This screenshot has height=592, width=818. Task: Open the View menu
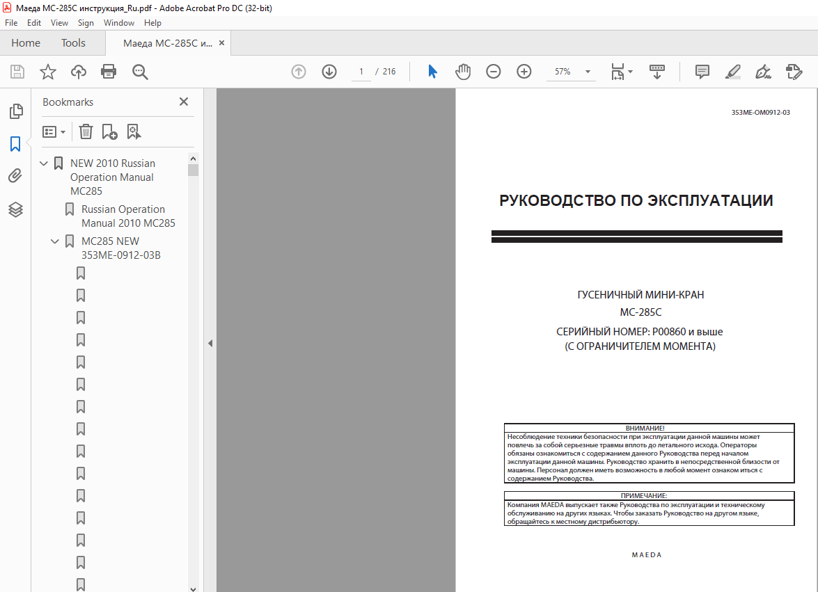tap(59, 23)
